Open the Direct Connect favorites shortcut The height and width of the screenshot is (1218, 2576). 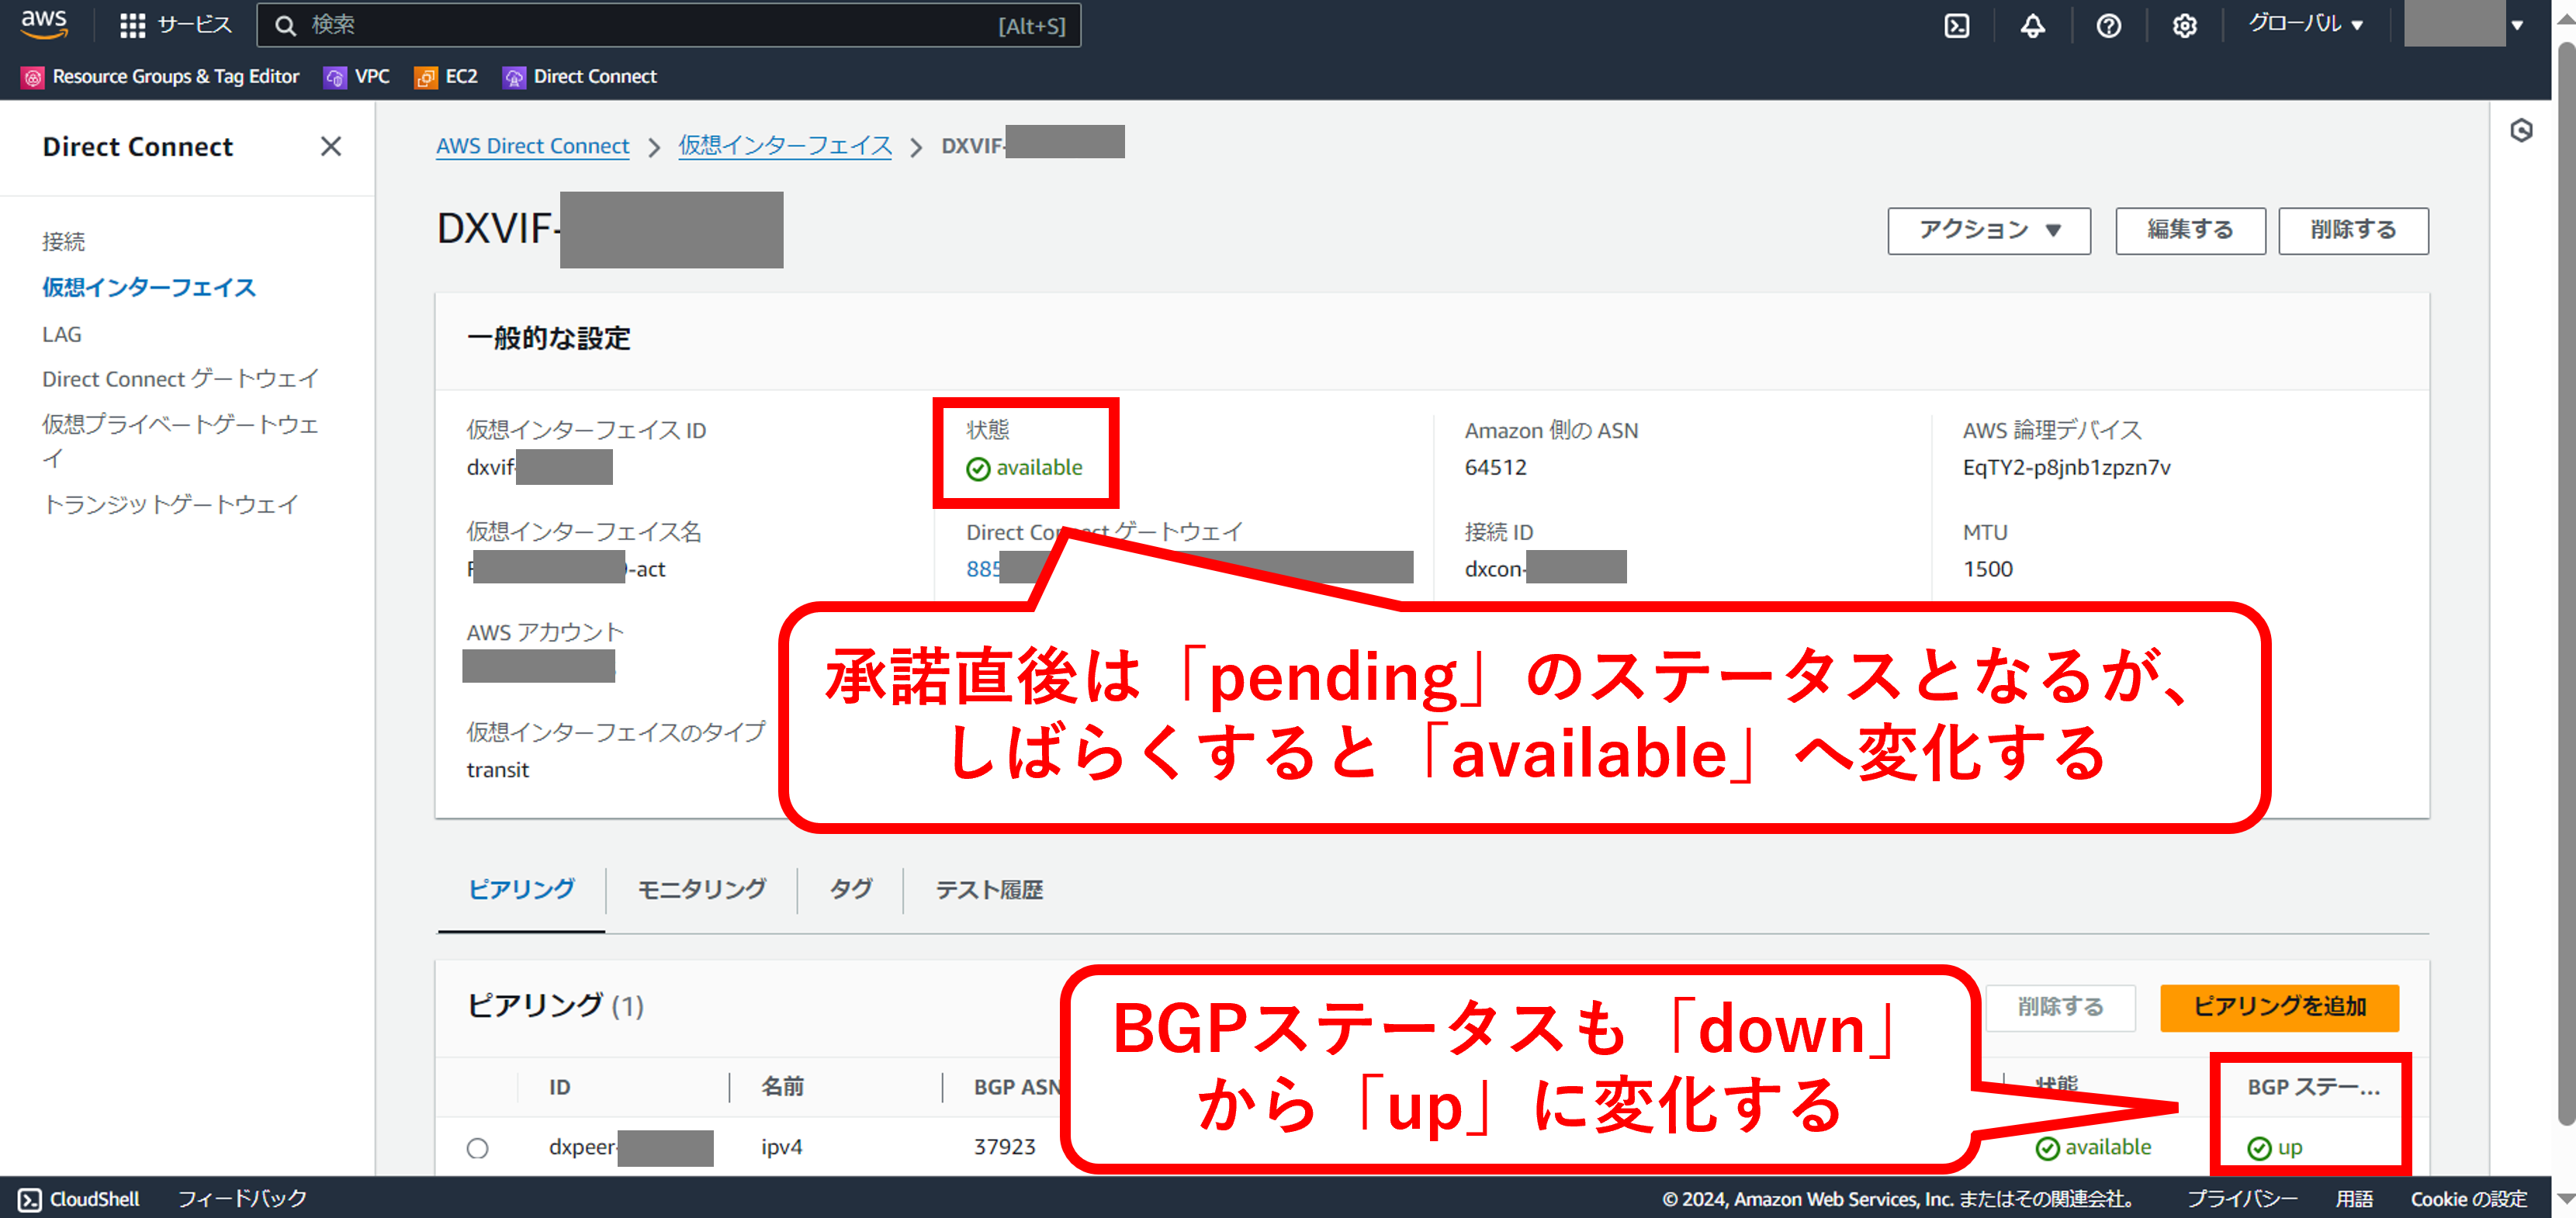click(580, 77)
